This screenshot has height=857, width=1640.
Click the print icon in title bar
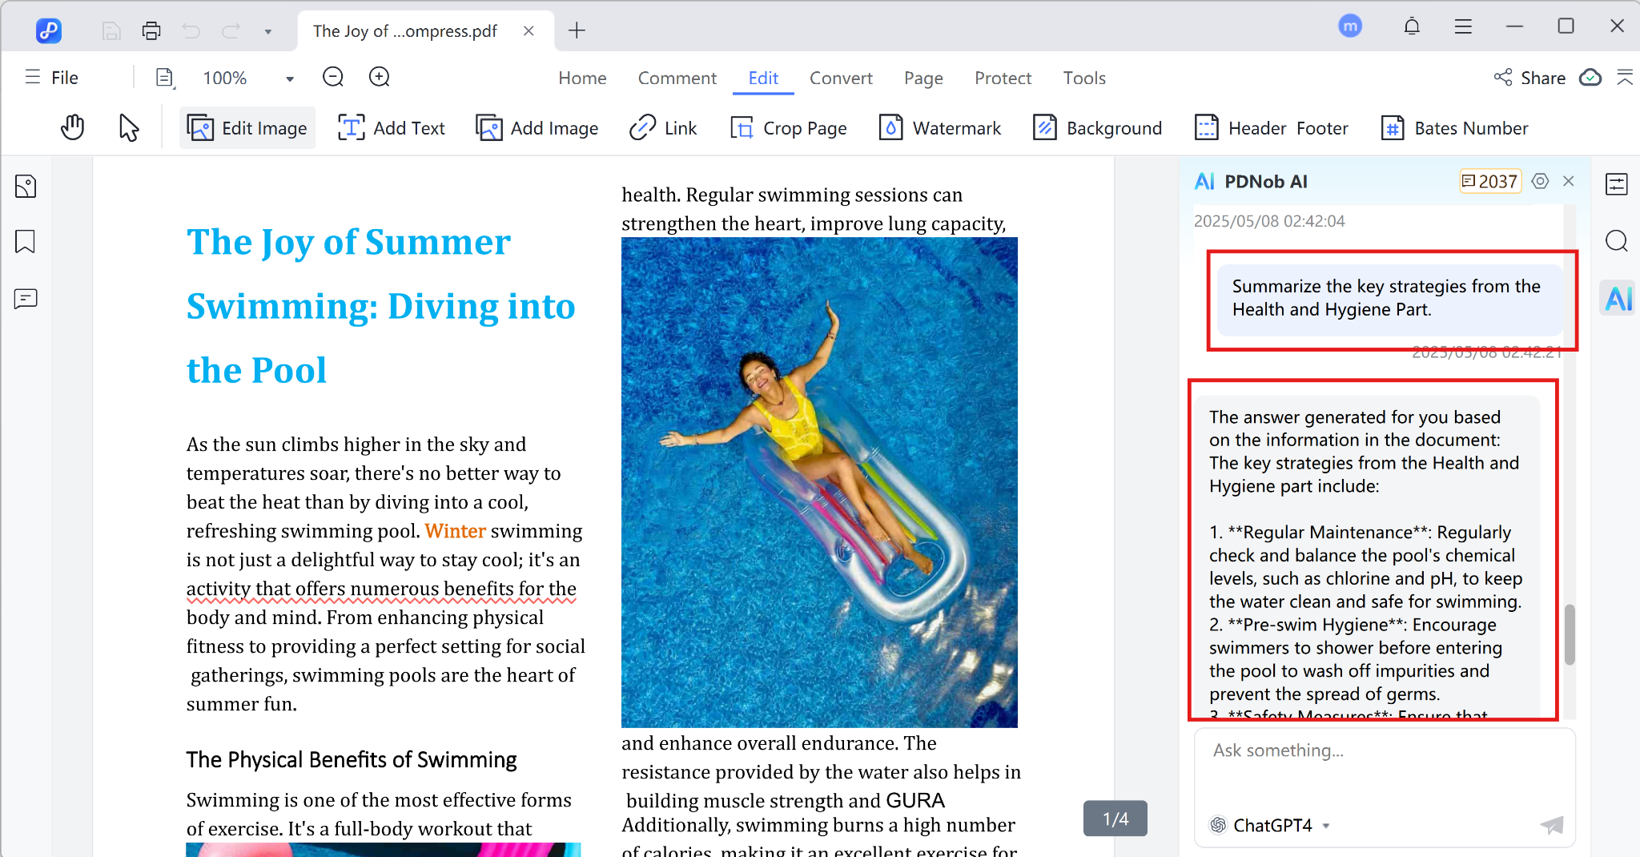tap(151, 30)
